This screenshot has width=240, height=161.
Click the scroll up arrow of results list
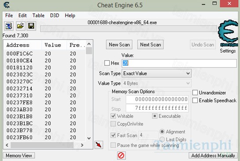(x=89, y=44)
